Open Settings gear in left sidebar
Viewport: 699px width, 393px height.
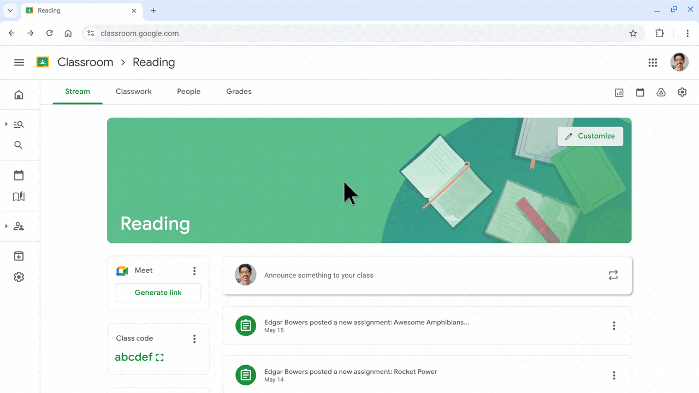[19, 277]
